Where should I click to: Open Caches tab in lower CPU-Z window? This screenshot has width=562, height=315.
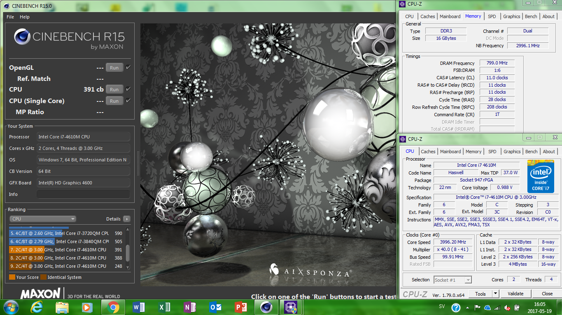(x=428, y=152)
